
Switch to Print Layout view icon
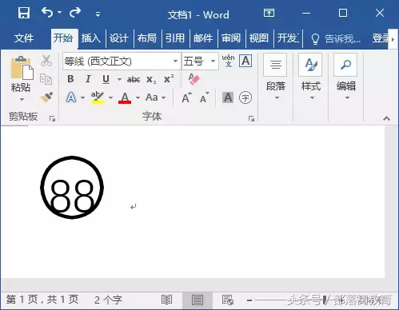(x=198, y=300)
